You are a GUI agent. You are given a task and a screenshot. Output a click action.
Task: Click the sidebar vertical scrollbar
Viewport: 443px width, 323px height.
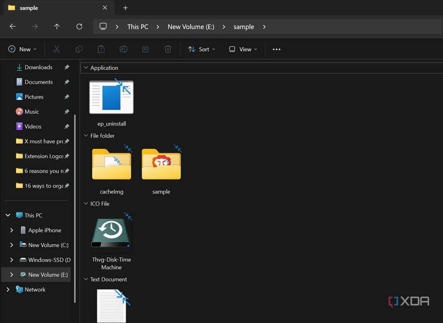pos(75,209)
